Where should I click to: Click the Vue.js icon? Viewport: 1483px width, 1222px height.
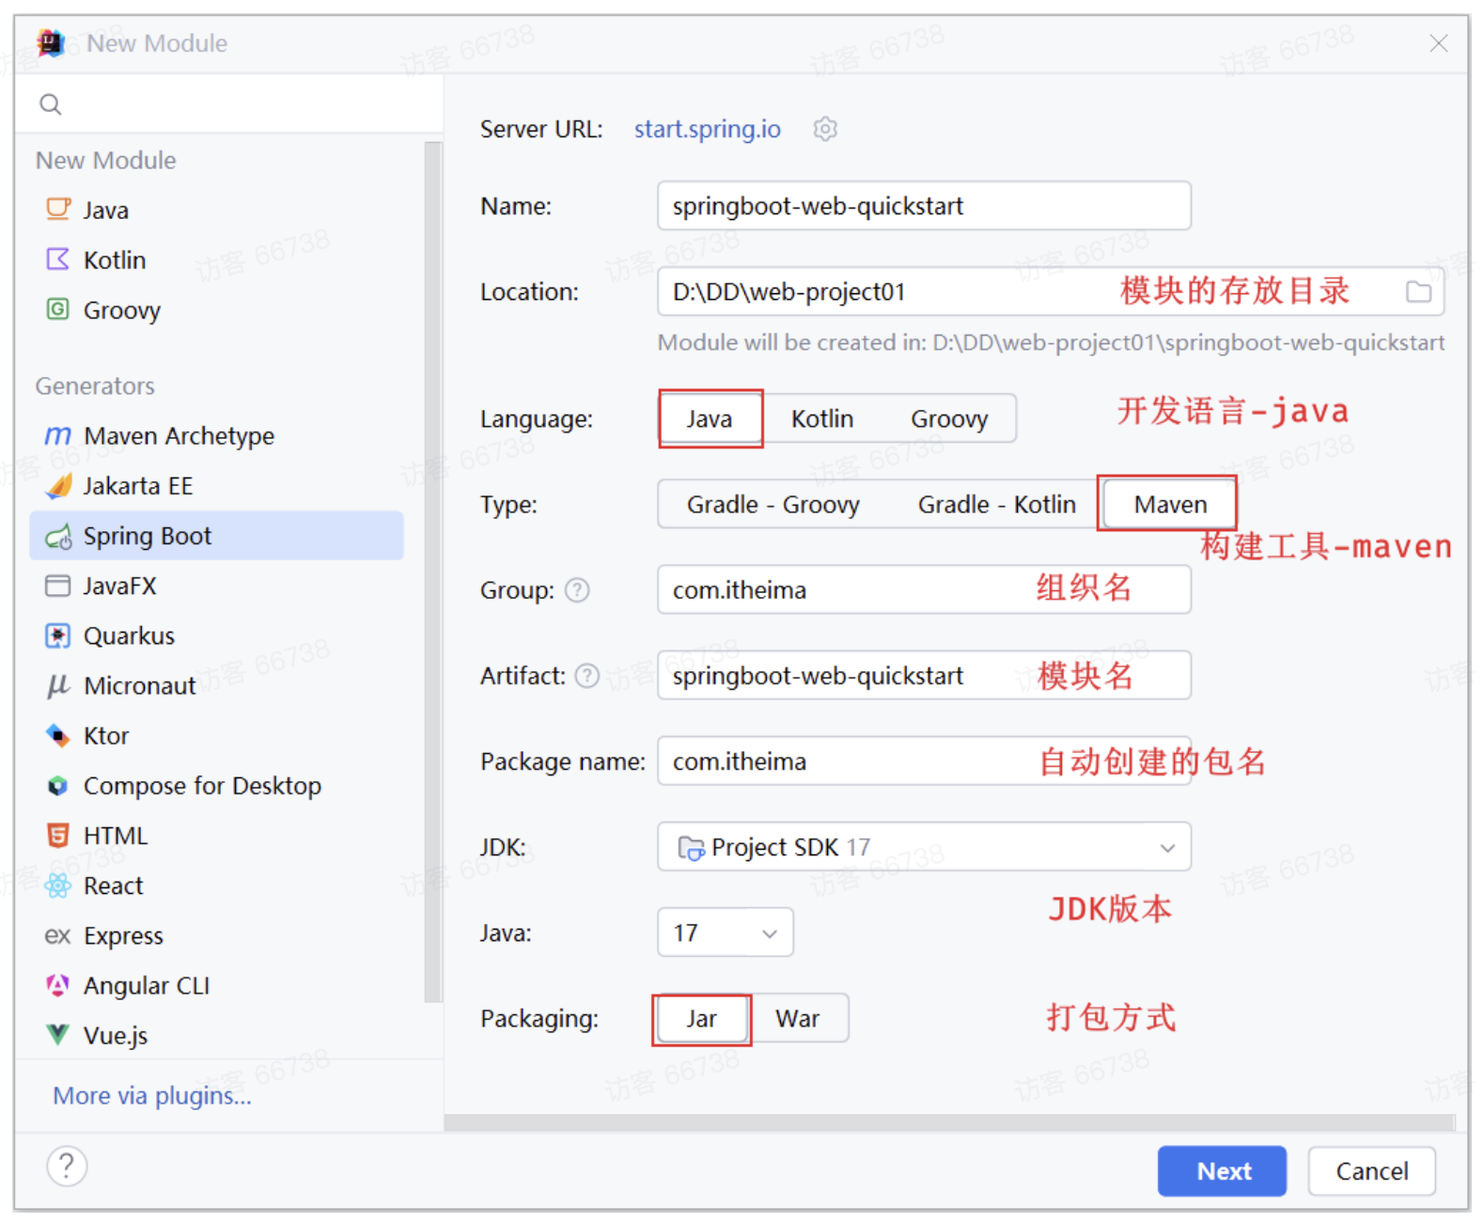pos(58,1035)
